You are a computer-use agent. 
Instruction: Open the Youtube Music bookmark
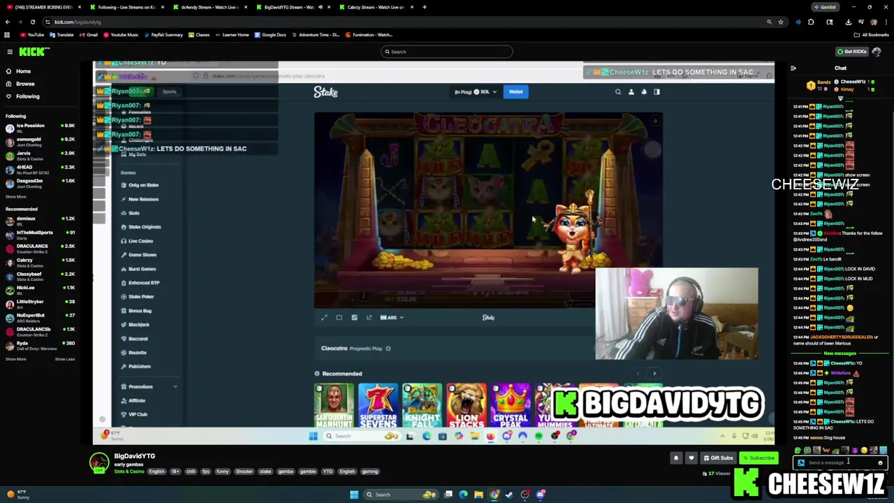click(x=120, y=34)
